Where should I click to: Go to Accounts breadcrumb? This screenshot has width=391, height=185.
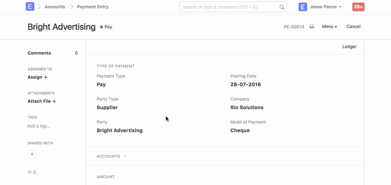55,7
